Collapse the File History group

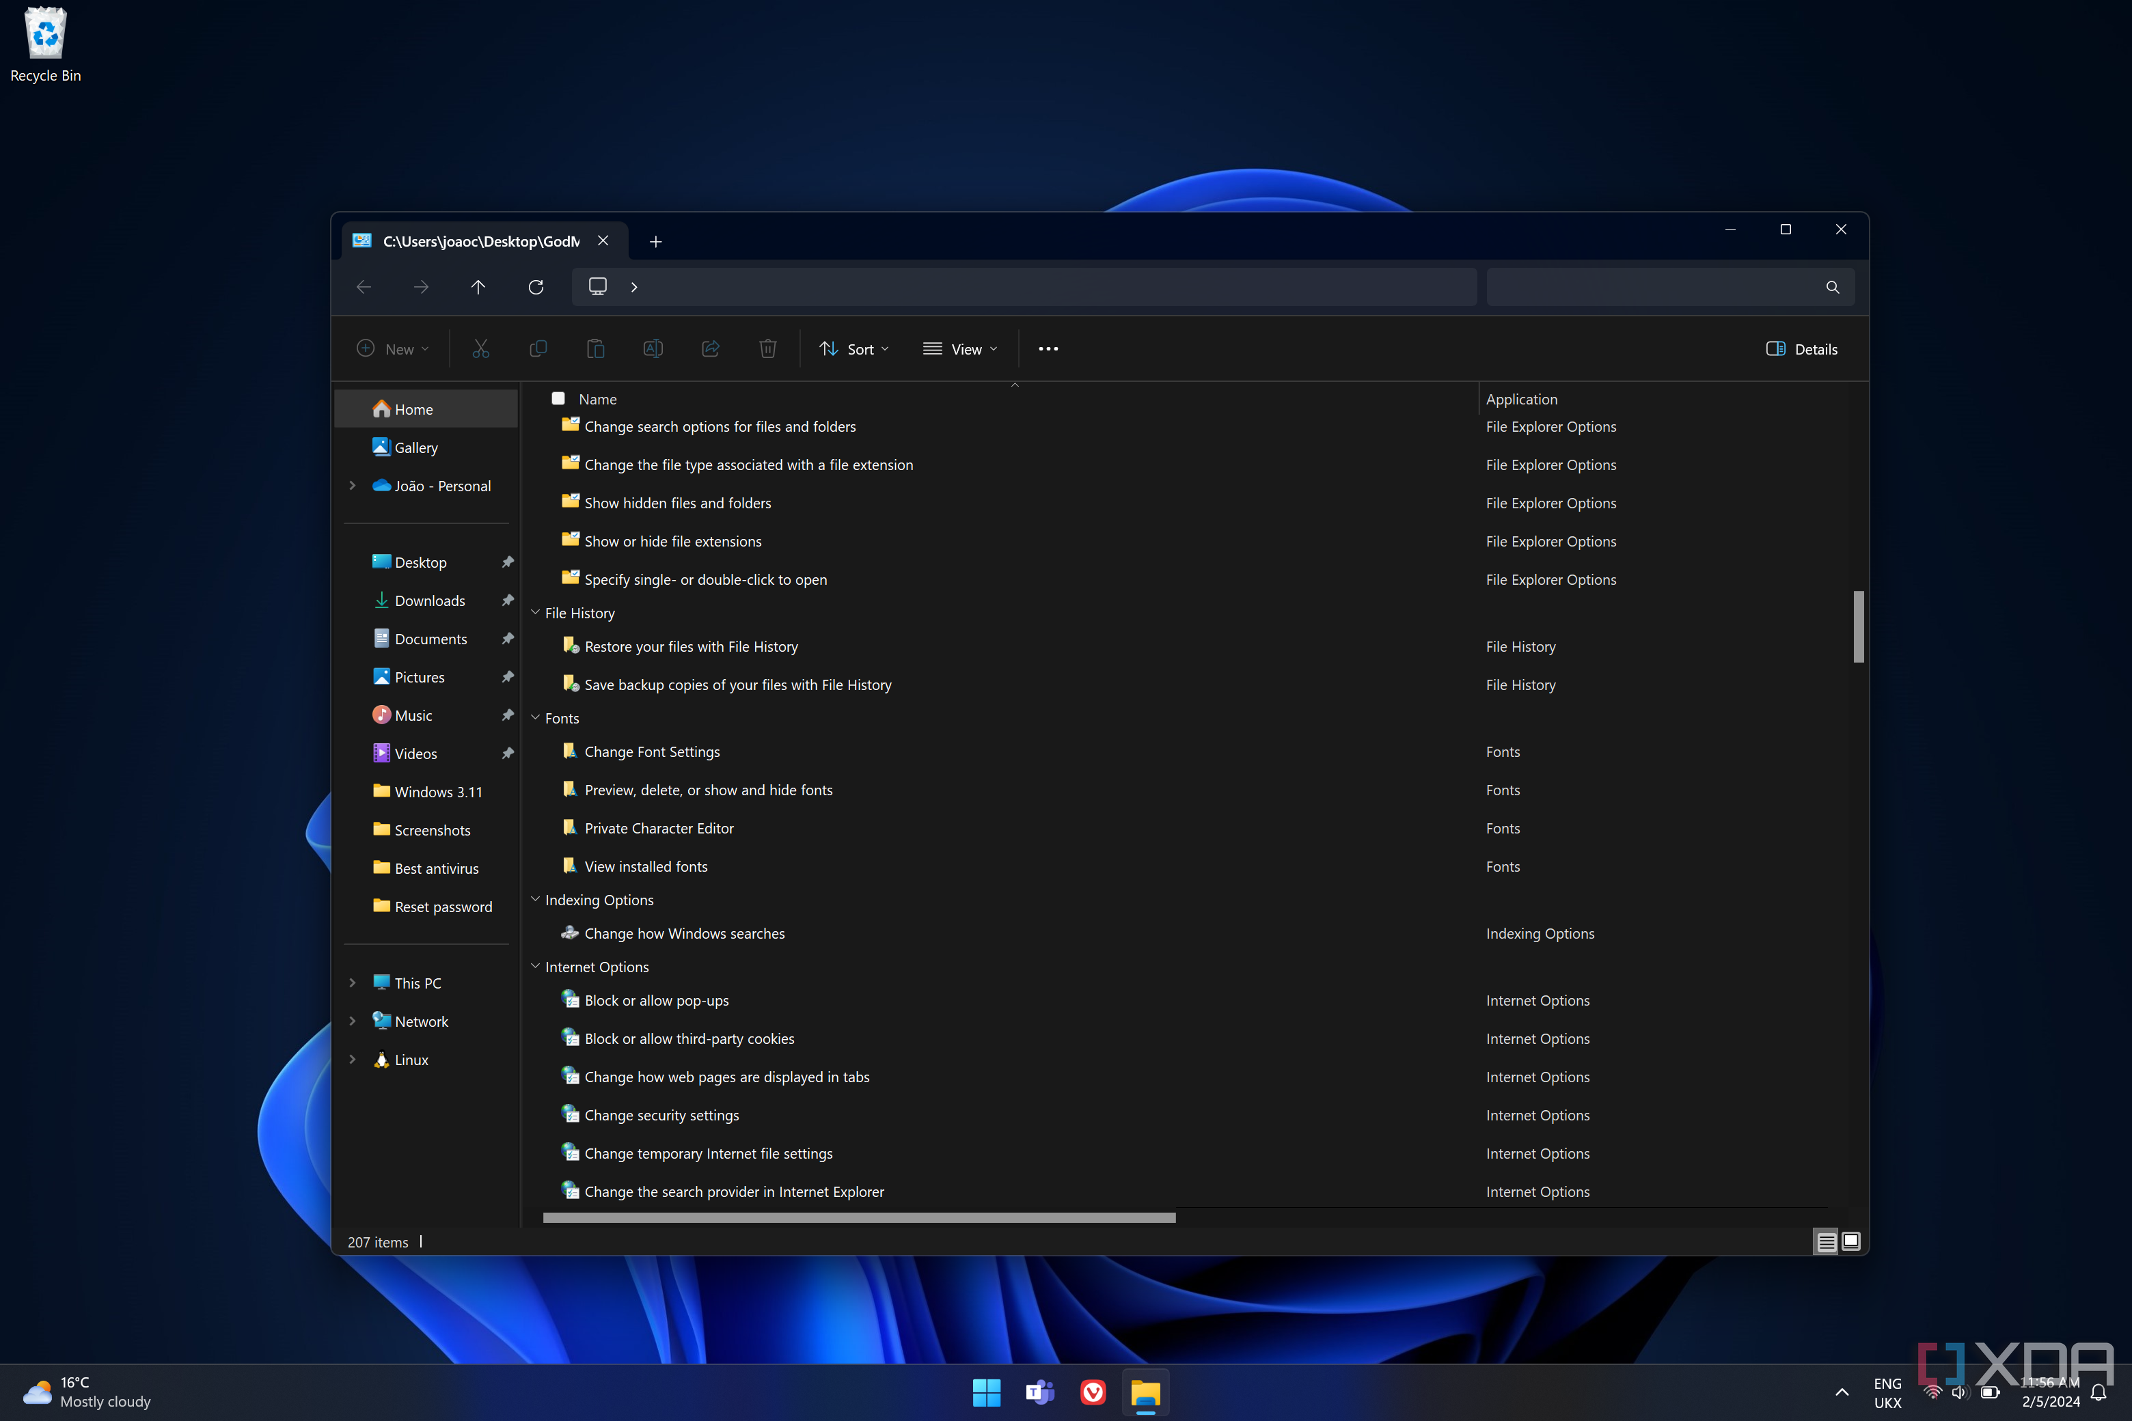[x=535, y=613]
